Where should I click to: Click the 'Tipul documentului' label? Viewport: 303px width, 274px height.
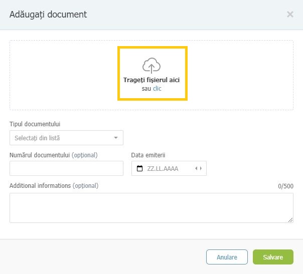click(x=35, y=124)
